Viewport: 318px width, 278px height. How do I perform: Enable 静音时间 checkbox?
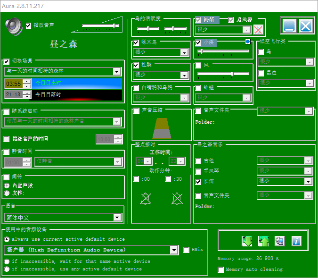tap(7, 152)
